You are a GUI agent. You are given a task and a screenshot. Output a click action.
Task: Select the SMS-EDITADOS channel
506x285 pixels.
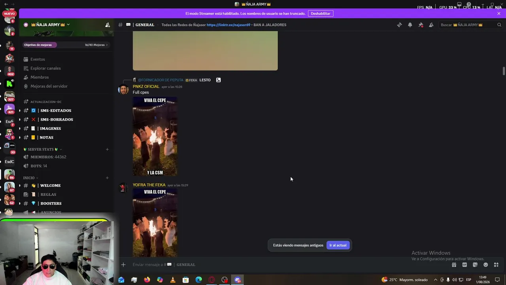tap(66, 110)
